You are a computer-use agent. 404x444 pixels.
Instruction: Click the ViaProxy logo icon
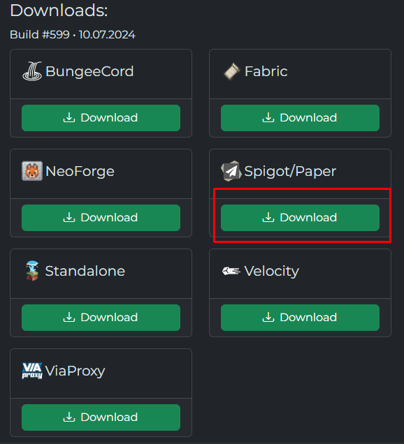[32, 371]
